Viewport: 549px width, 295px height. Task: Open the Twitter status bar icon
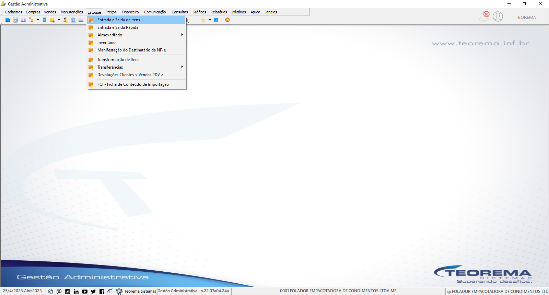tap(93, 291)
